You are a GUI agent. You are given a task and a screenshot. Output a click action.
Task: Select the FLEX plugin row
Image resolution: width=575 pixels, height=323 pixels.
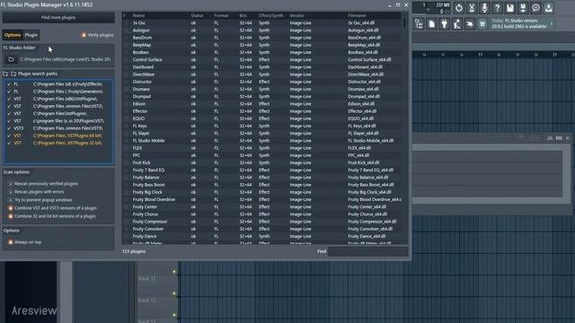tap(262, 148)
